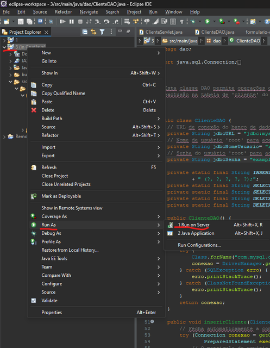Screen dimensions: 270x348
Task: Click the green Run toolbar button
Action: pyautogui.click(x=208, y=21)
